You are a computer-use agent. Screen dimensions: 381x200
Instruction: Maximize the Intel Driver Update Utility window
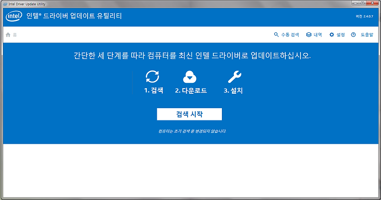[x=363, y=3]
